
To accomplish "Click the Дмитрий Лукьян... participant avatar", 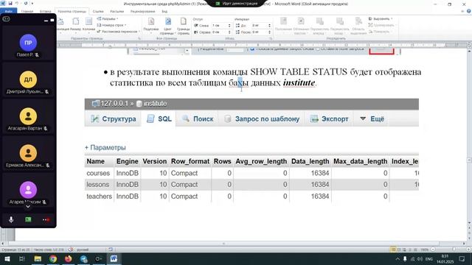I will point(28,79).
